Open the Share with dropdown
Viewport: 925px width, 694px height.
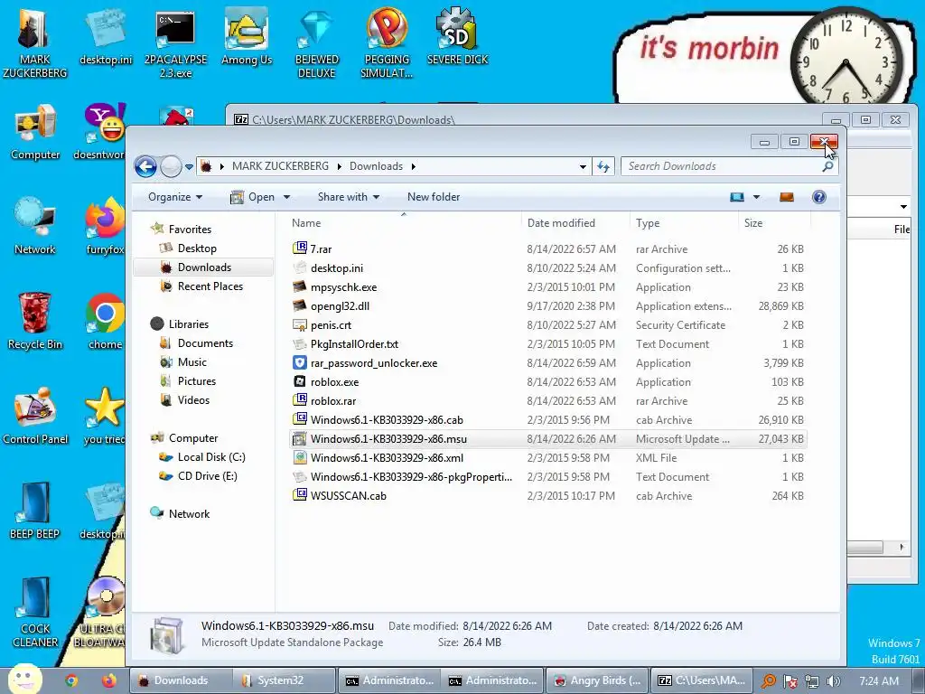tap(349, 197)
